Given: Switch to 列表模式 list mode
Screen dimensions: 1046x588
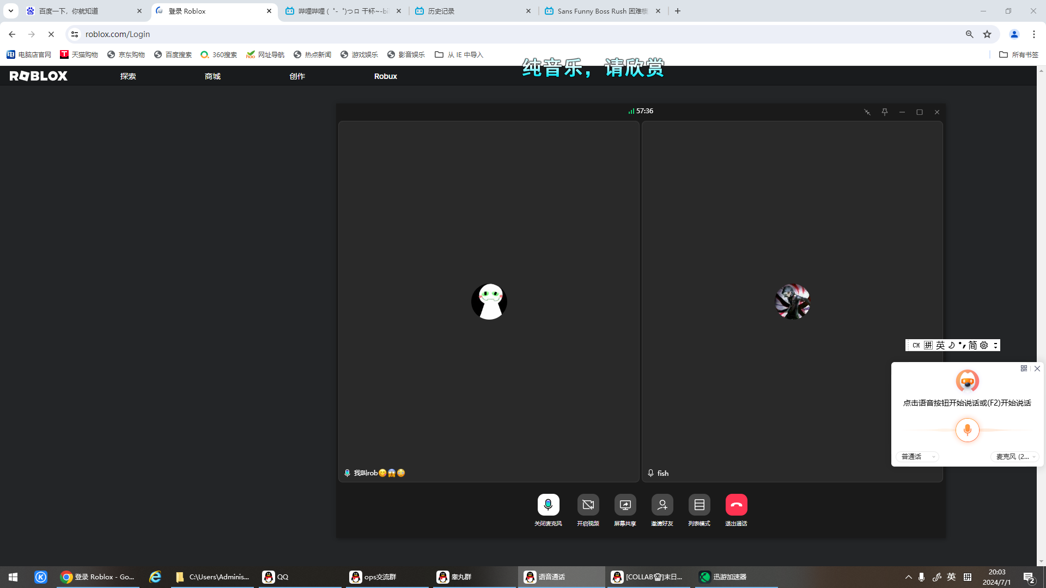Looking at the screenshot, I should tap(699, 505).
